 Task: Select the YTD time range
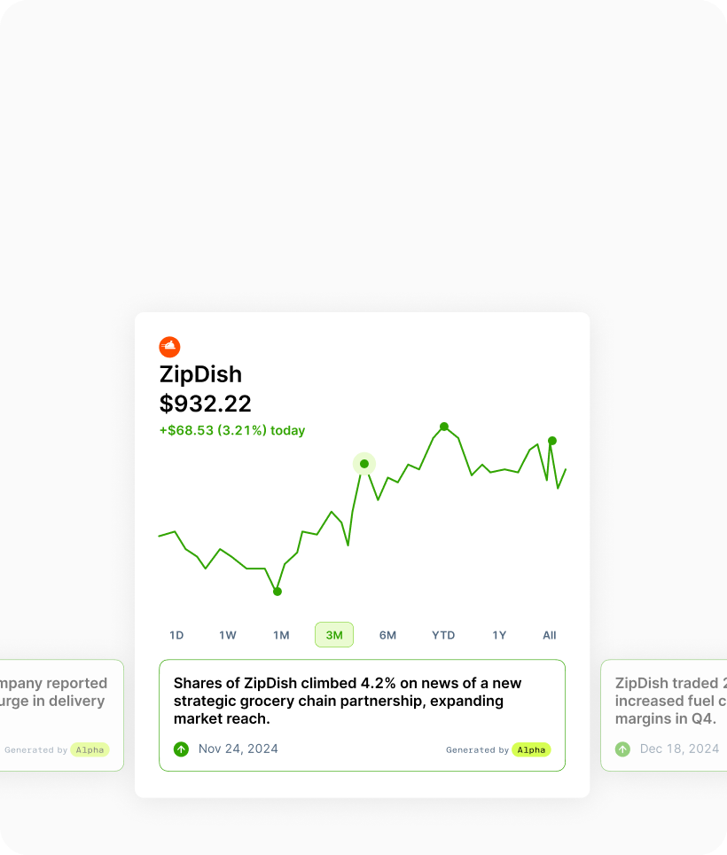pos(443,635)
